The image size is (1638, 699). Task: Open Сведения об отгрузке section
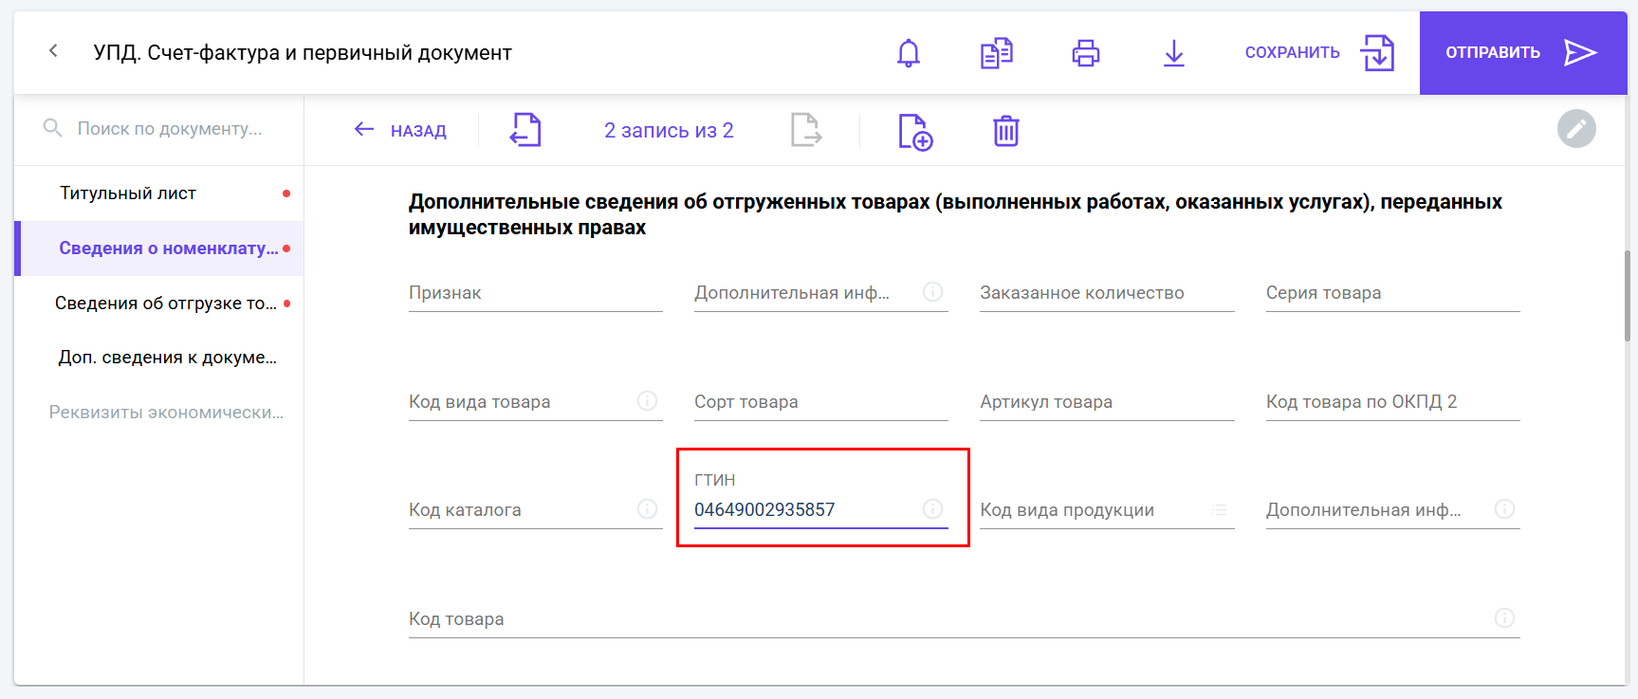tap(159, 304)
